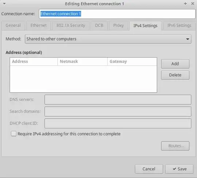The image size is (197, 178).
Task: Click the Gateway column header
Action: click(132, 61)
